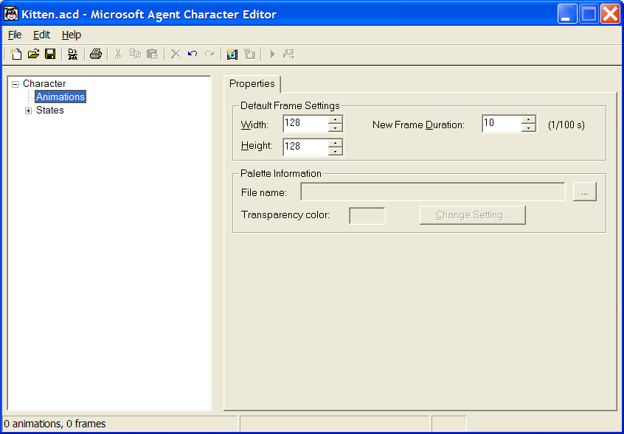
Task: Click the Build Character toolbar icon
Action: [x=72, y=54]
